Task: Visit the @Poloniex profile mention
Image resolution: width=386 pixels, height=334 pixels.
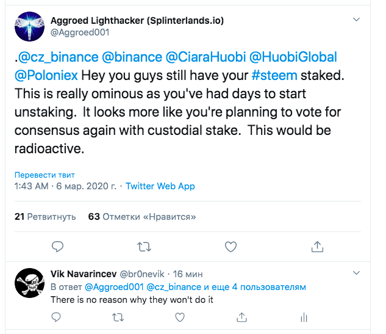Action: pyautogui.click(x=46, y=75)
